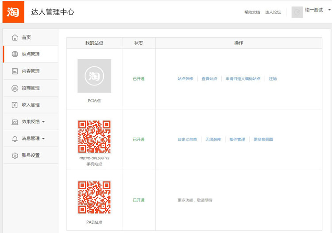Click the chart icon for 效果反馈

pyautogui.click(x=15, y=122)
